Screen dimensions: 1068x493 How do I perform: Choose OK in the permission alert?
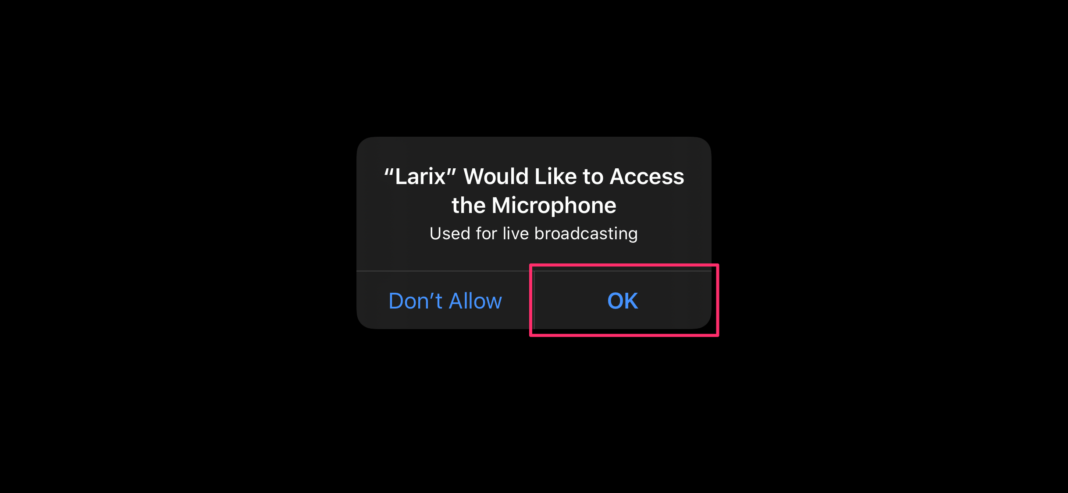tap(623, 300)
